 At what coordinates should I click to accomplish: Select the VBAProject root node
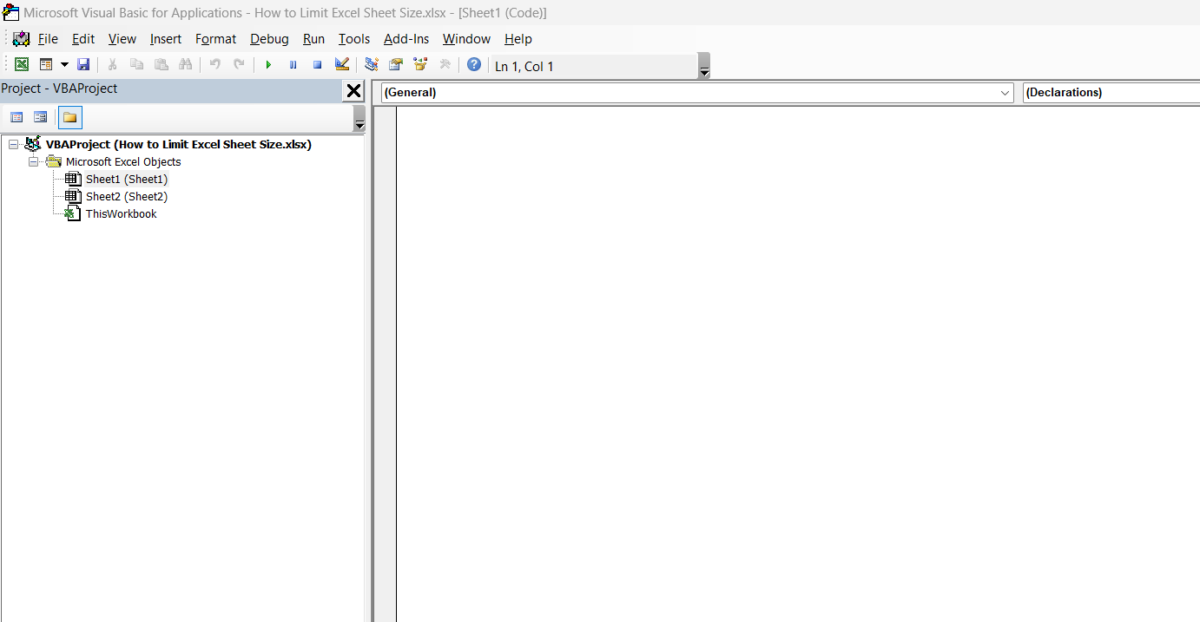tap(179, 144)
